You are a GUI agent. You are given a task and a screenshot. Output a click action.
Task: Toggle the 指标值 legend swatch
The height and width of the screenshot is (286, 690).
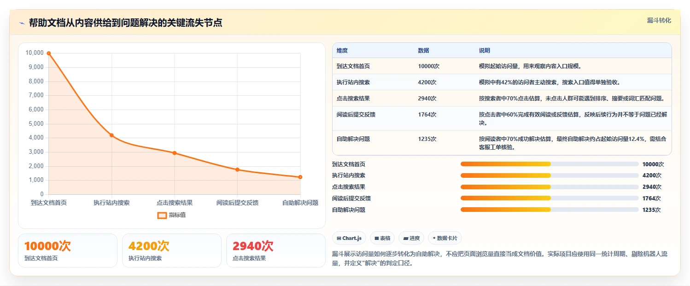coord(162,215)
